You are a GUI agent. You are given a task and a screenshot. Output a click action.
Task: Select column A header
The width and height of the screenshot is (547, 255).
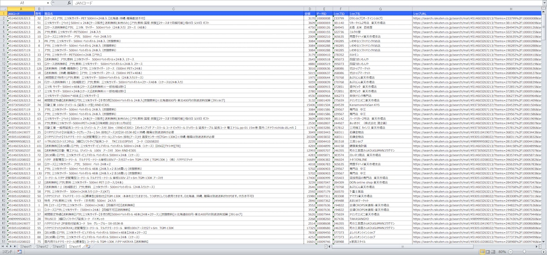click(21, 9)
